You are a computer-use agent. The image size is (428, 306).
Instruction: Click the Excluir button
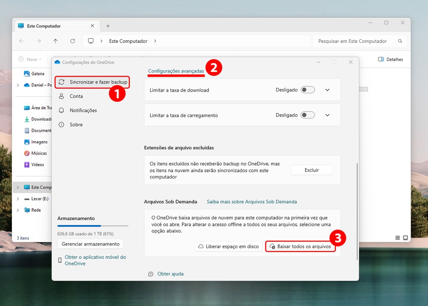(312, 170)
